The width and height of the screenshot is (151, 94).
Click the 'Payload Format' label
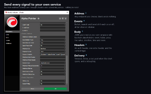click(x=27, y=51)
